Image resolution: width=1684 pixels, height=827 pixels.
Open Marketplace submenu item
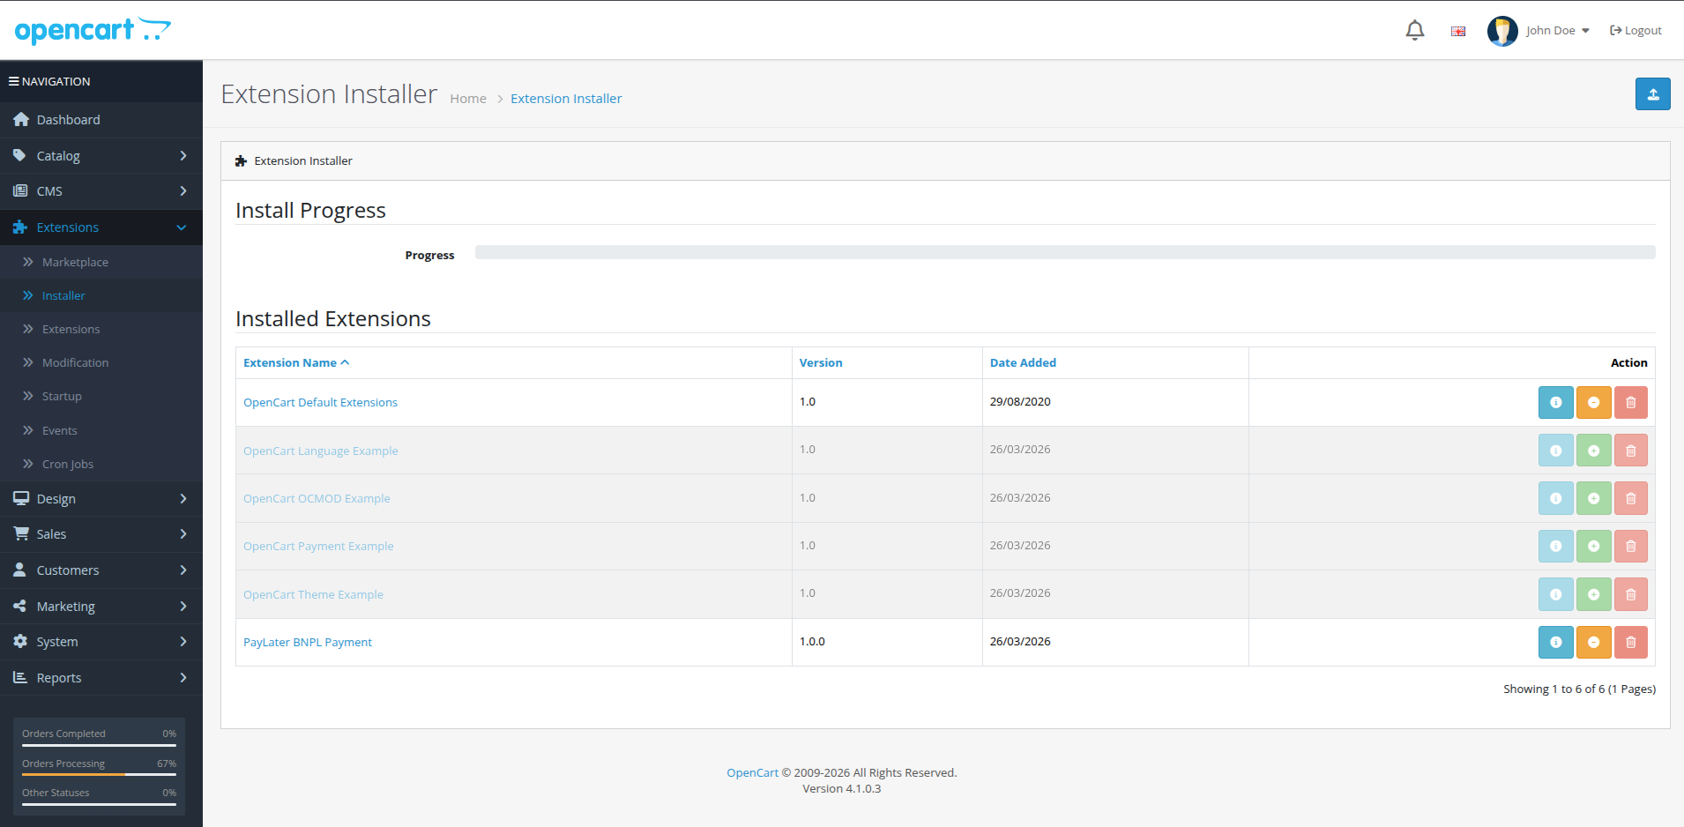[x=101, y=262]
